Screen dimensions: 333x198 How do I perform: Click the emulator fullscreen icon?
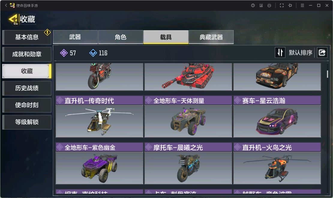(282, 5)
